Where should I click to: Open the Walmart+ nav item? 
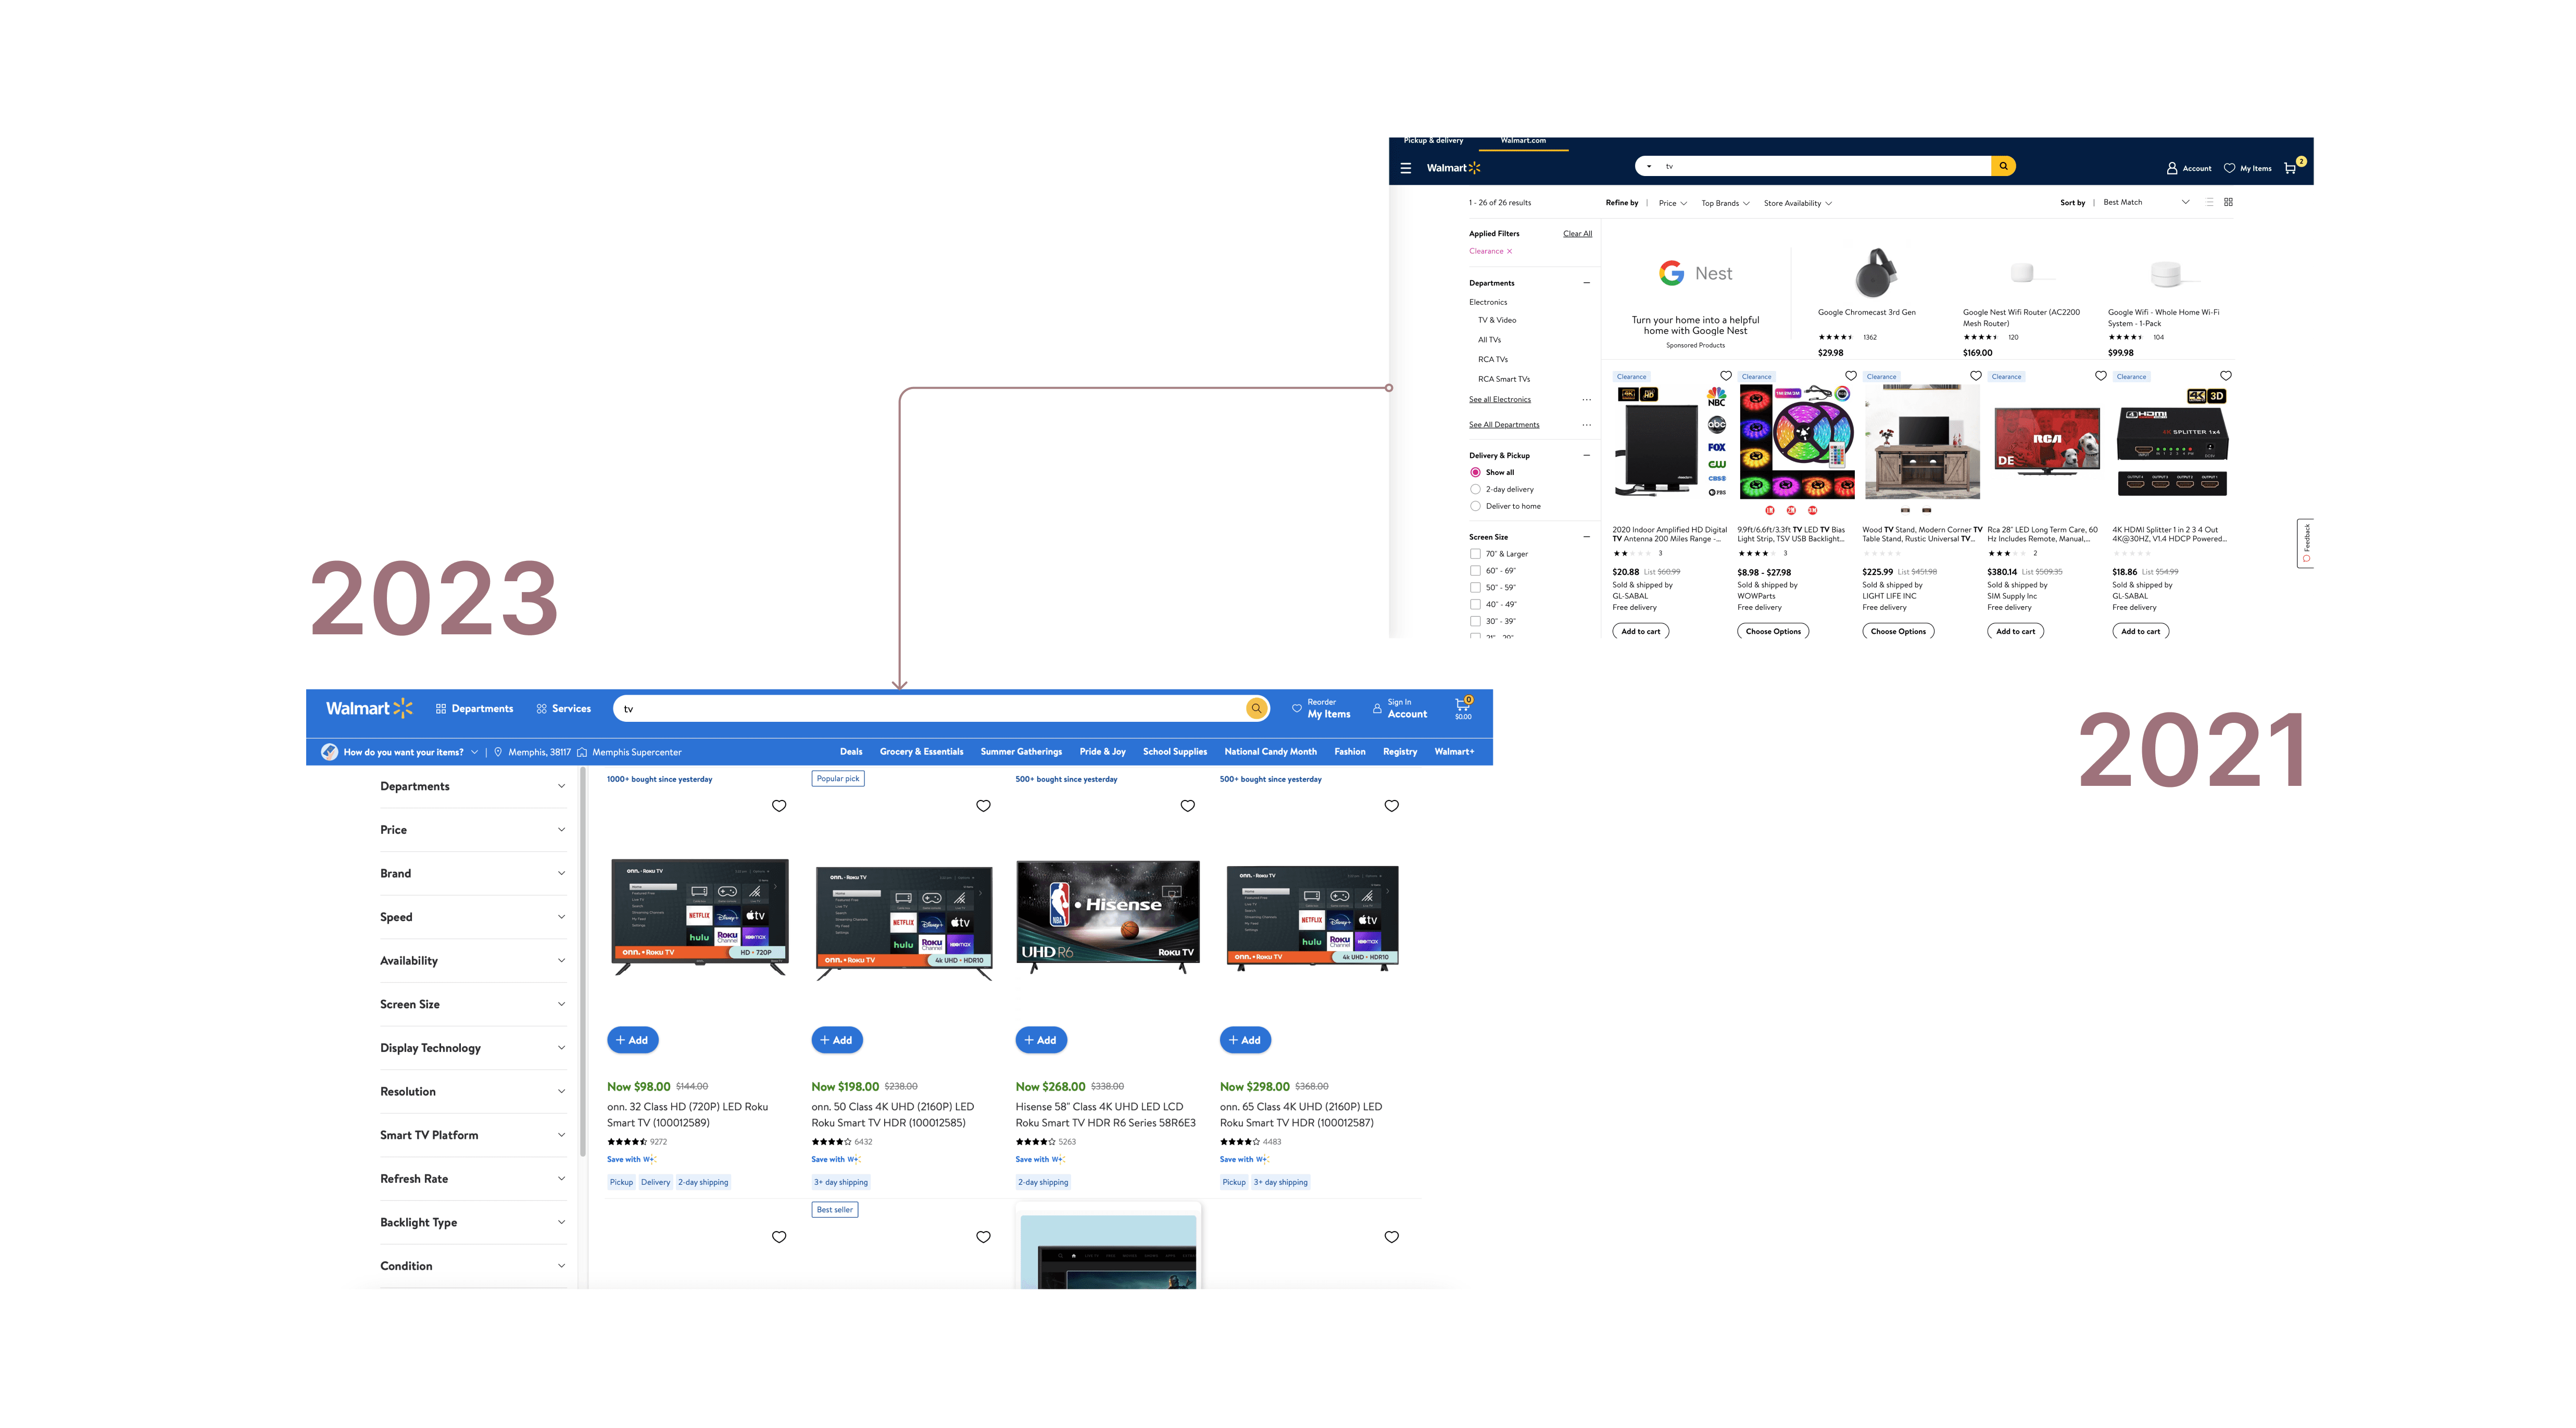(x=1453, y=752)
